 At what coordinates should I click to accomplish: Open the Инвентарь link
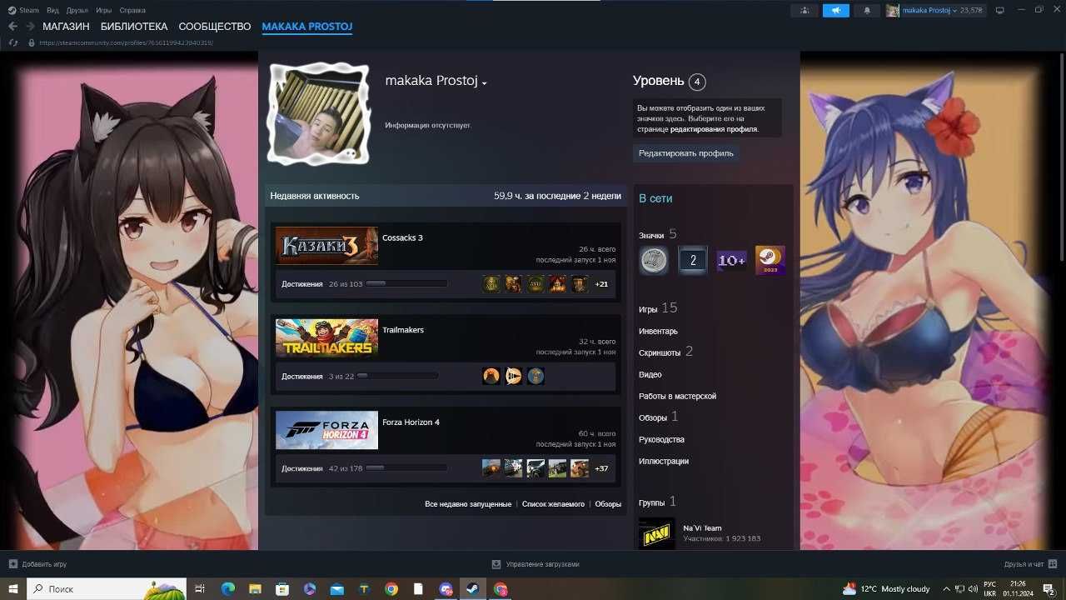coord(658,331)
